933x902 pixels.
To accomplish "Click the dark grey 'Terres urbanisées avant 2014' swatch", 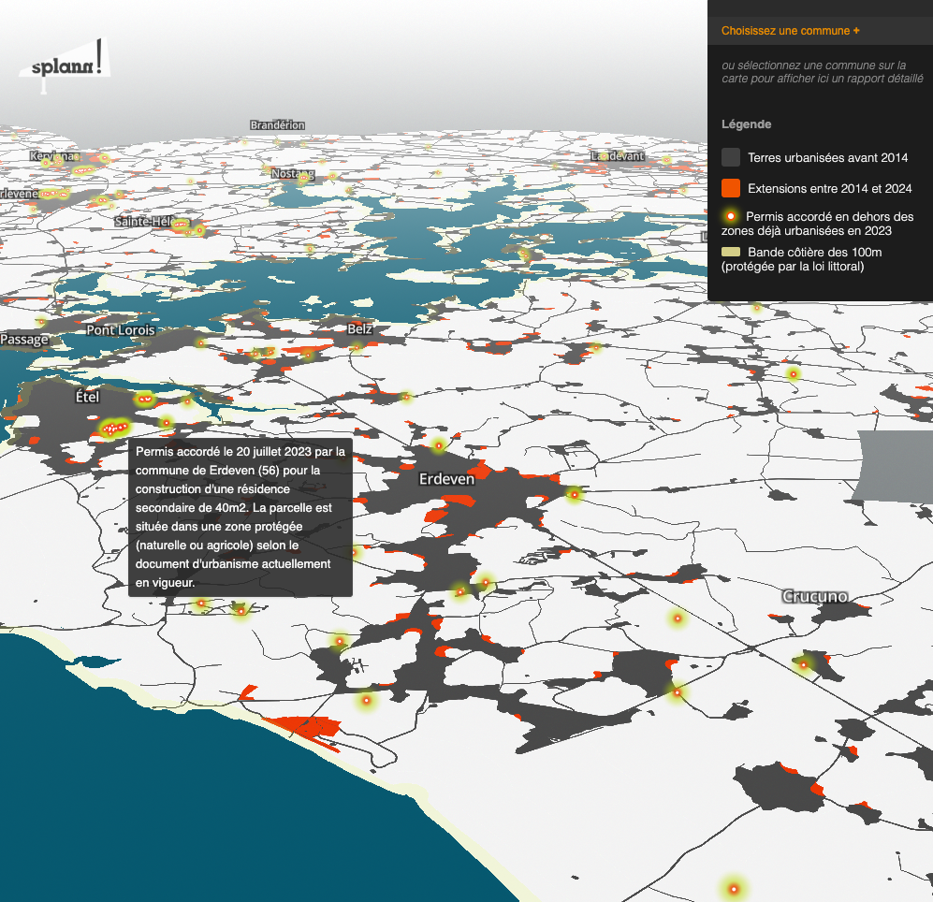I will pos(731,157).
